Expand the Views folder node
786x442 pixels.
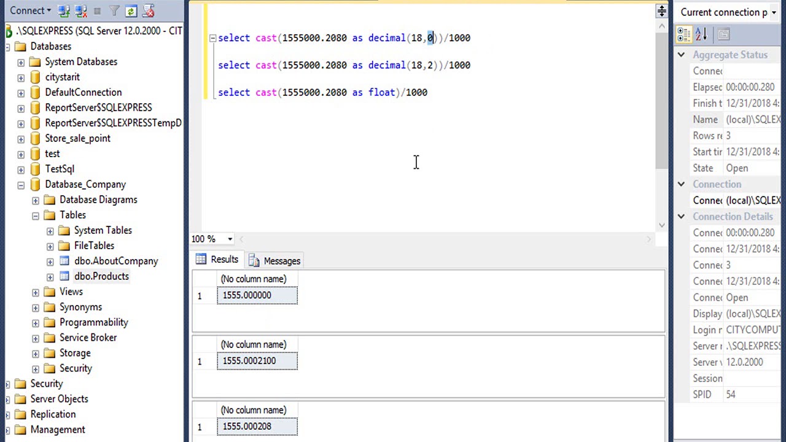[x=36, y=292]
